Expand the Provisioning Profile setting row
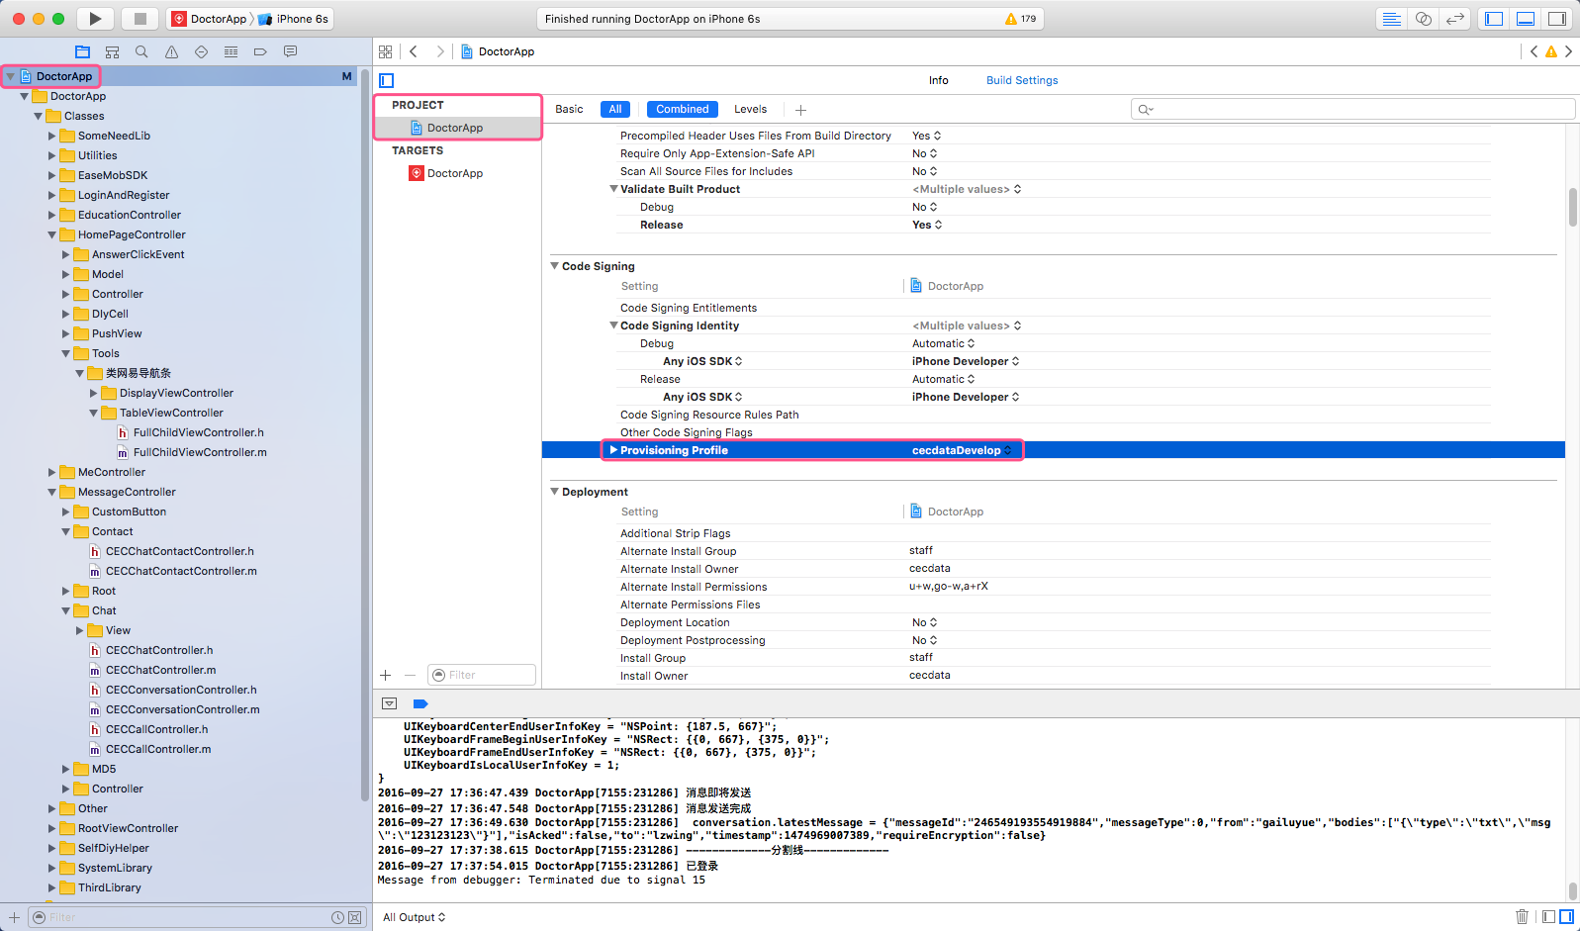The width and height of the screenshot is (1580, 931). coord(613,450)
